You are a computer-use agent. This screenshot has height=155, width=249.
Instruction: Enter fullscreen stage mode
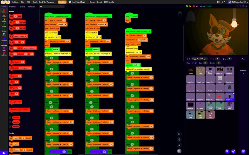[247, 6]
